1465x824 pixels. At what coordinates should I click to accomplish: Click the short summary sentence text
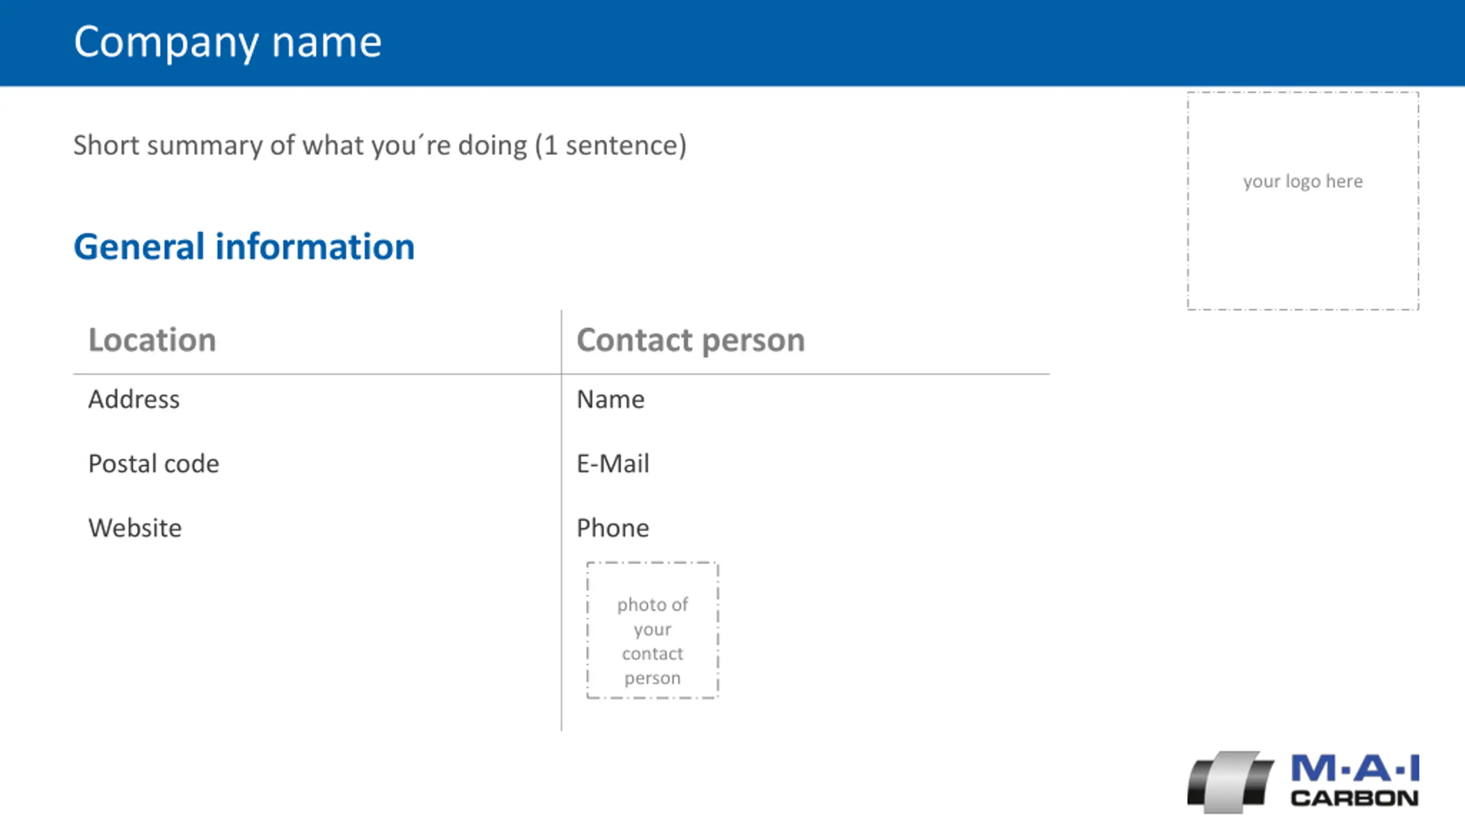pyautogui.click(x=380, y=145)
